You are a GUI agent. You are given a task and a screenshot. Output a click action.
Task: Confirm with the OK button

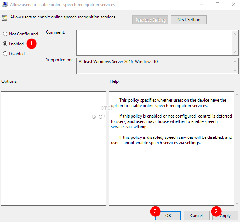168,216
